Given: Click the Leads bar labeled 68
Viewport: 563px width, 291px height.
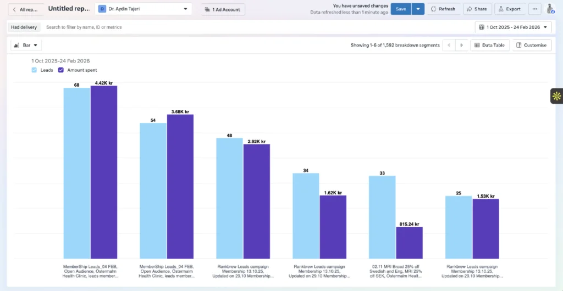Looking at the screenshot, I should [x=77, y=173].
